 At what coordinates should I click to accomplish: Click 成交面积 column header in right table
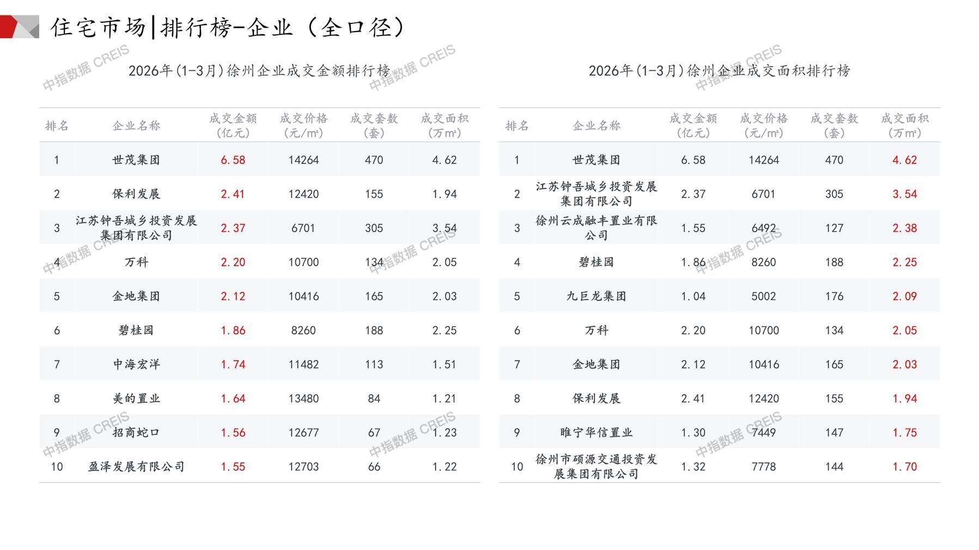click(x=904, y=125)
